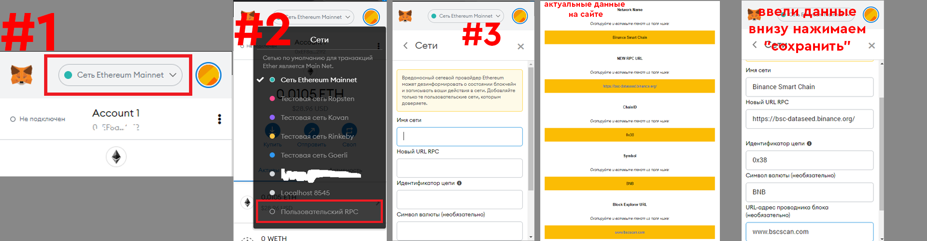Click the 'Block Explorer URL' heading on the website
927x241 pixels.
pos(630,204)
